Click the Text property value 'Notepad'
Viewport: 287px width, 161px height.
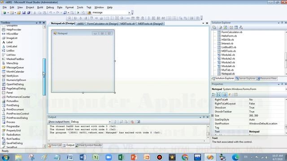[x=254, y=131]
